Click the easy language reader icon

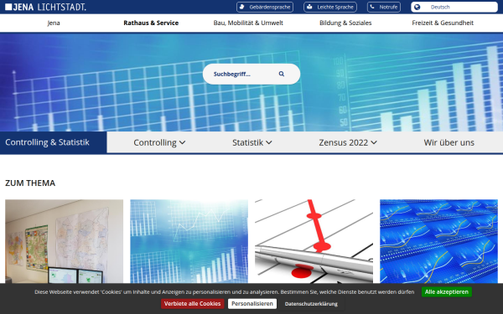pyautogui.click(x=309, y=7)
